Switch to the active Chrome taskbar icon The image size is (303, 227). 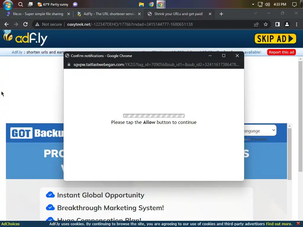coord(160,4)
